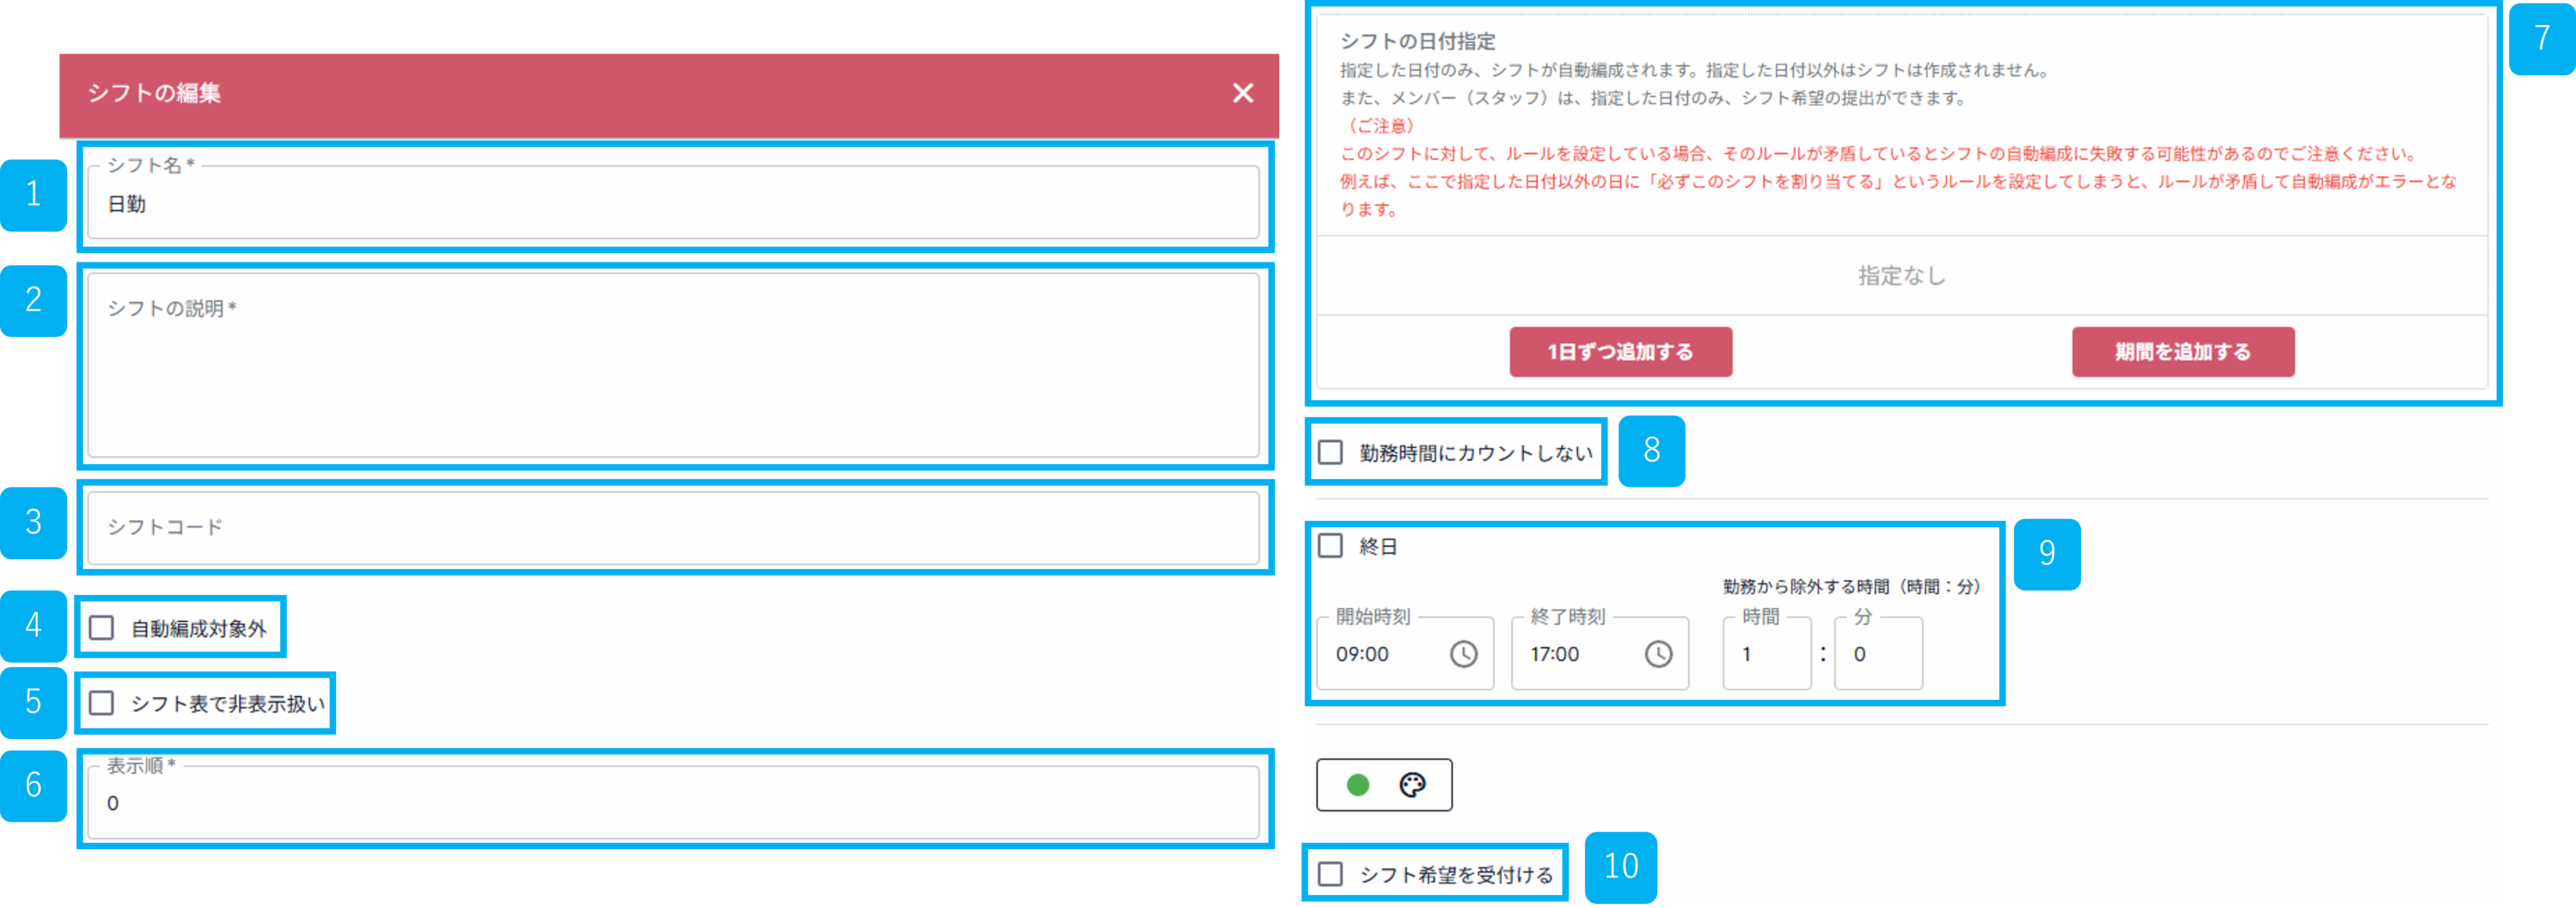
Task: Select the green shift color swatch
Action: (x=1357, y=786)
